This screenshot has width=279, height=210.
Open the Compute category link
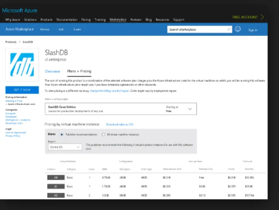(11, 113)
